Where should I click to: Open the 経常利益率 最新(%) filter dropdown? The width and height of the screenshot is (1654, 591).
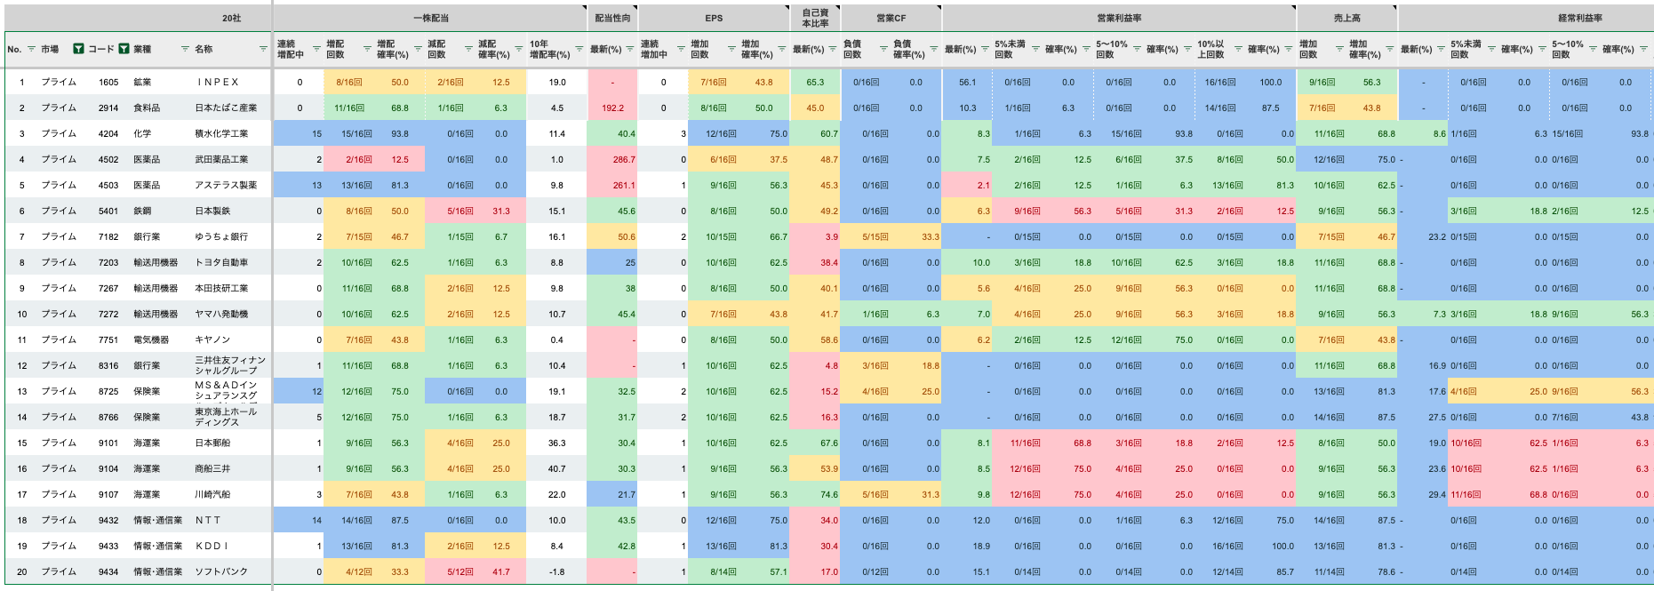1441,49
